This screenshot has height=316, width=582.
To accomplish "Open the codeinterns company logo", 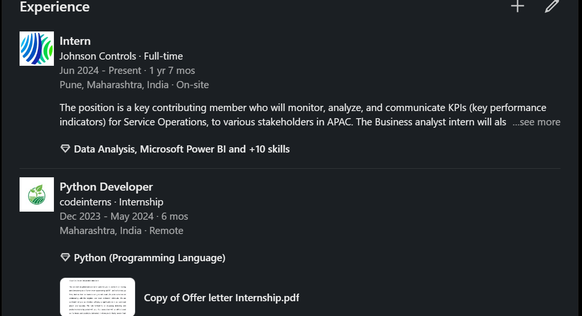I will (x=37, y=194).
